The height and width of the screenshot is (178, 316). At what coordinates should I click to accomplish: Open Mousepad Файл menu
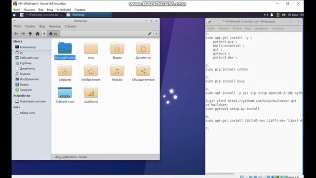[211, 29]
